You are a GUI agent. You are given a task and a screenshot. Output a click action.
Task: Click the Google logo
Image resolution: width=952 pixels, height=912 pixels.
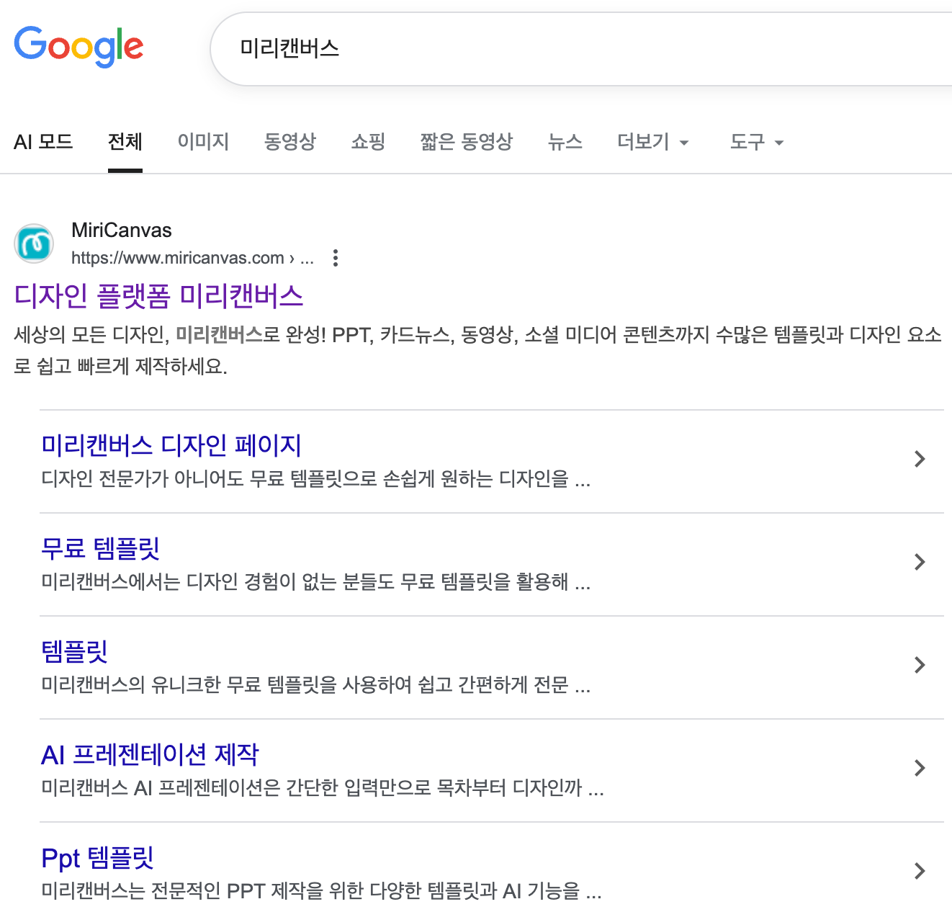click(78, 47)
